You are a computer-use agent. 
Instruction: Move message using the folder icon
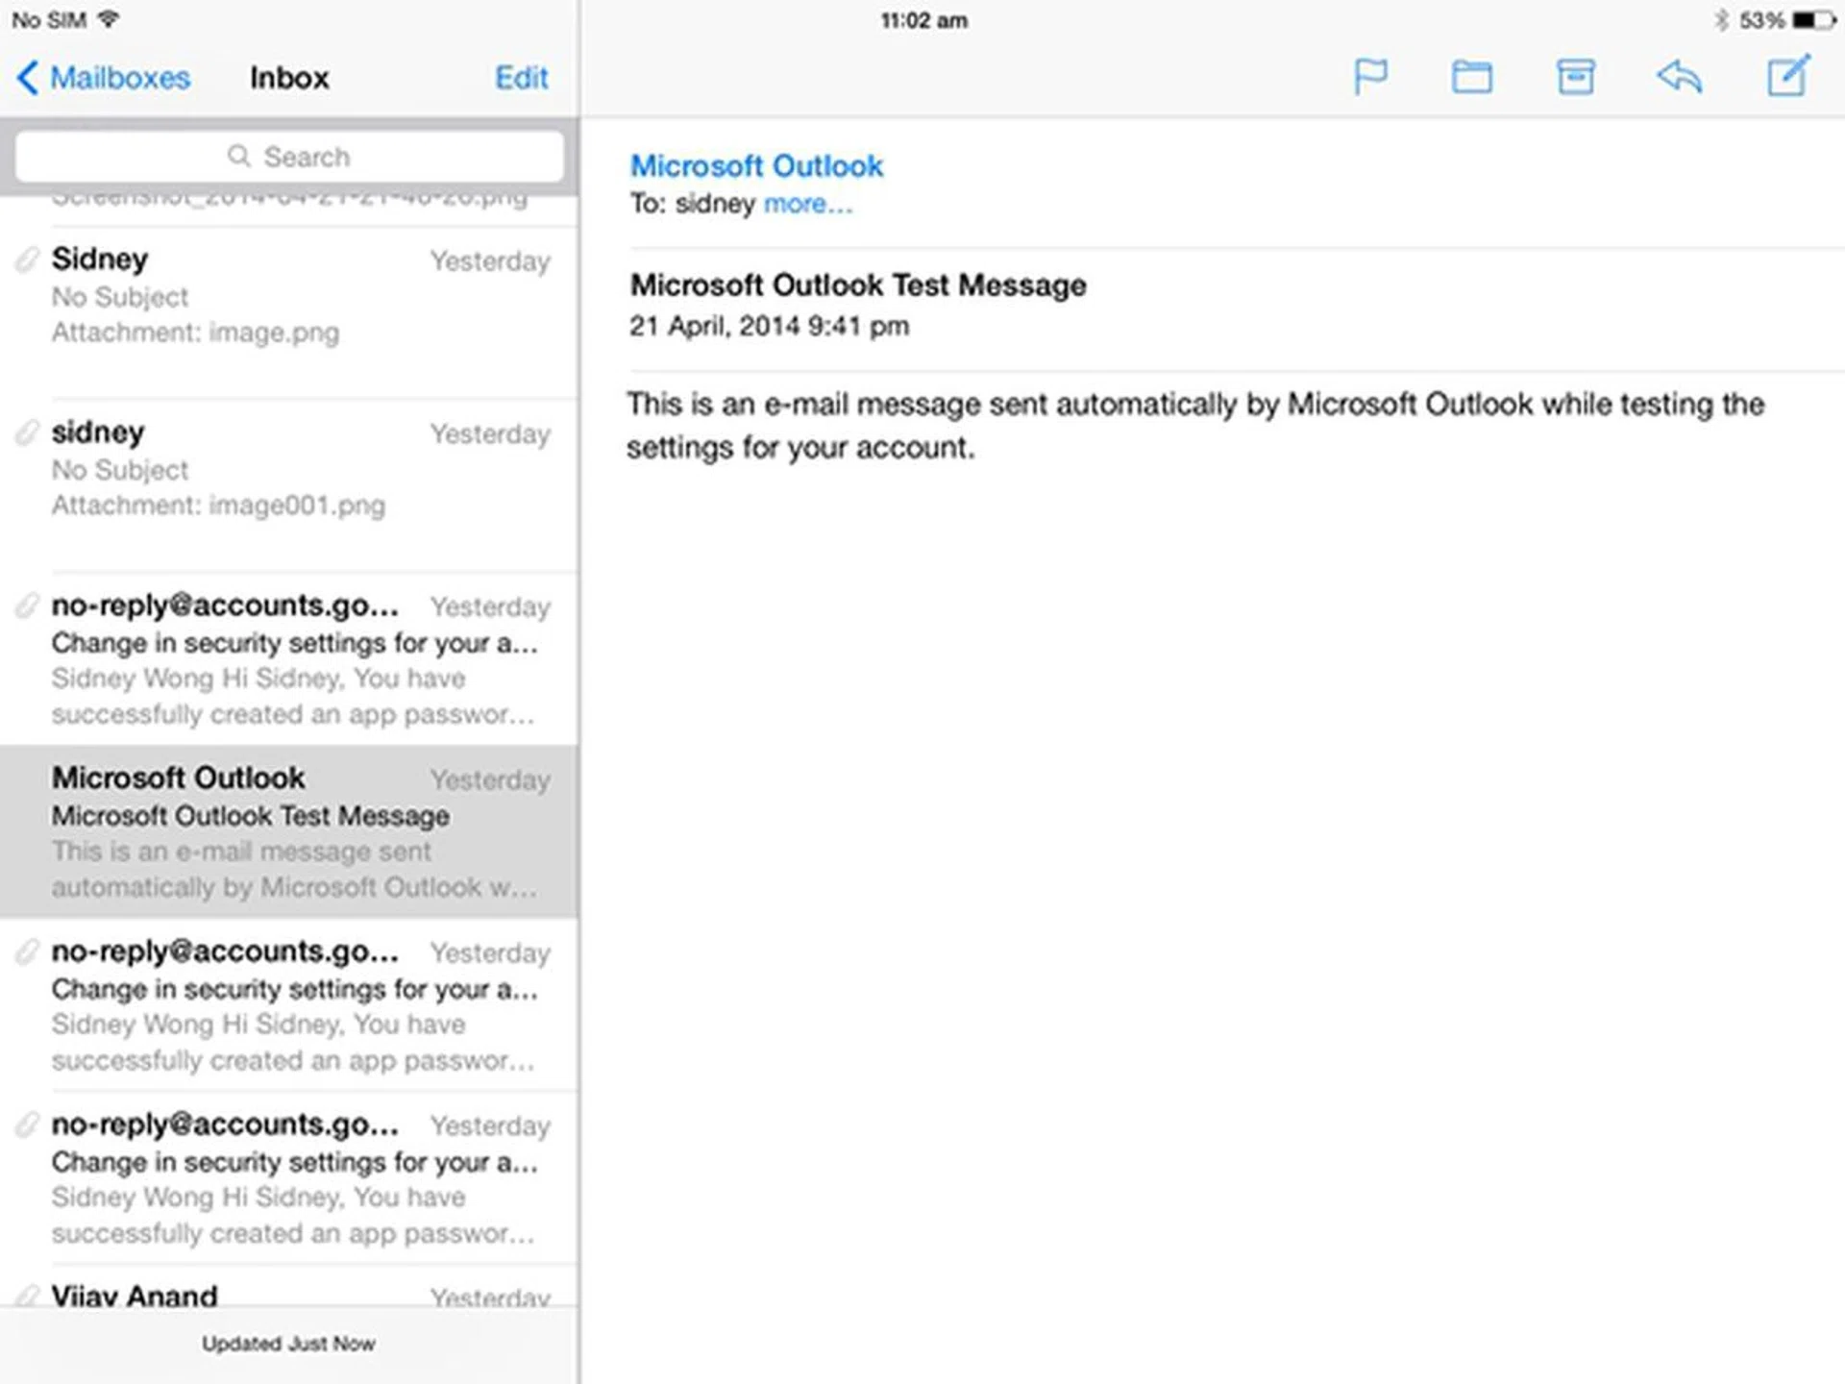pos(1471,77)
